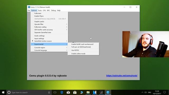Image resolution: width=169 pixels, height=95 pixels.
Task: Toggle Enable VSync
Action: 49,16
